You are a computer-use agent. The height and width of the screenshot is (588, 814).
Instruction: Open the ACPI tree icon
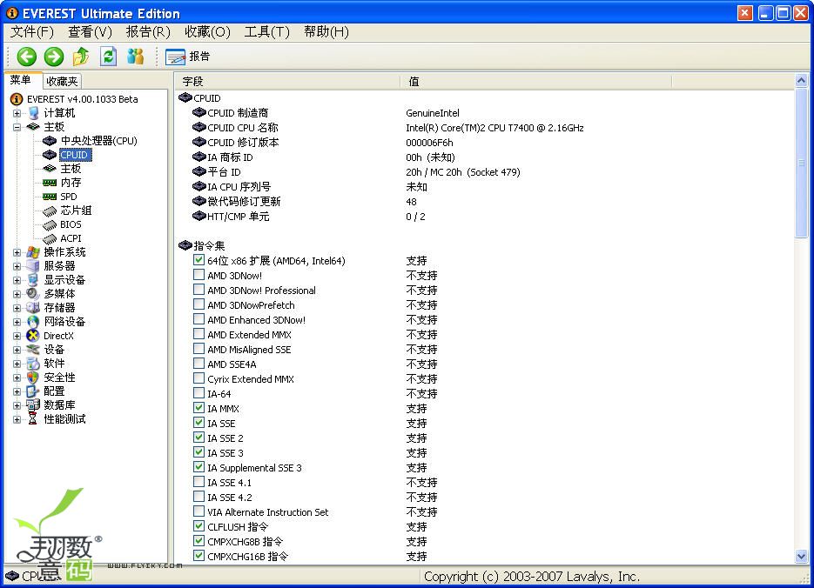point(50,238)
